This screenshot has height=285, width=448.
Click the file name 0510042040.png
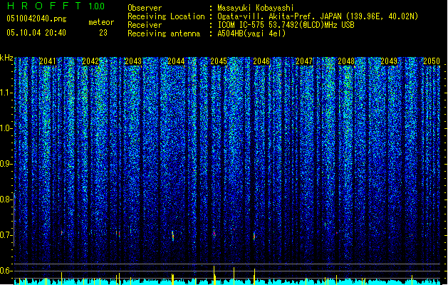(x=36, y=19)
